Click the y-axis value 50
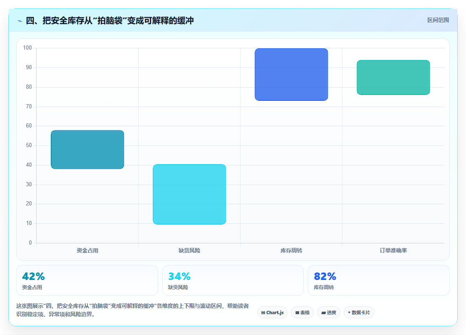466x335 pixels. click(29, 145)
